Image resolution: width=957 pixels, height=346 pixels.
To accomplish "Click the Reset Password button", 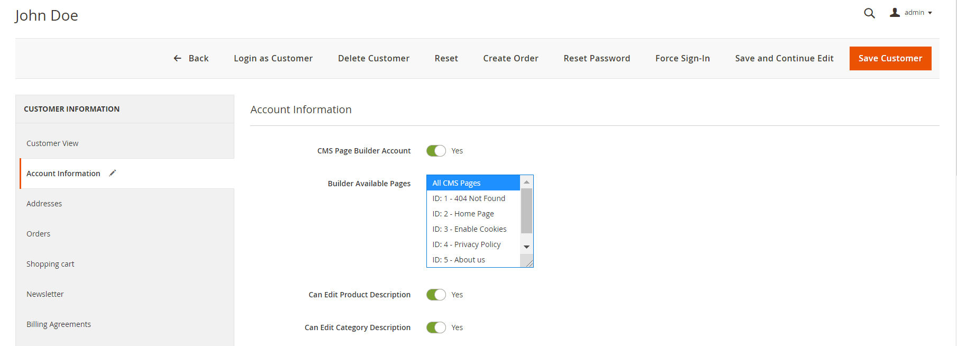I will pyautogui.click(x=597, y=58).
